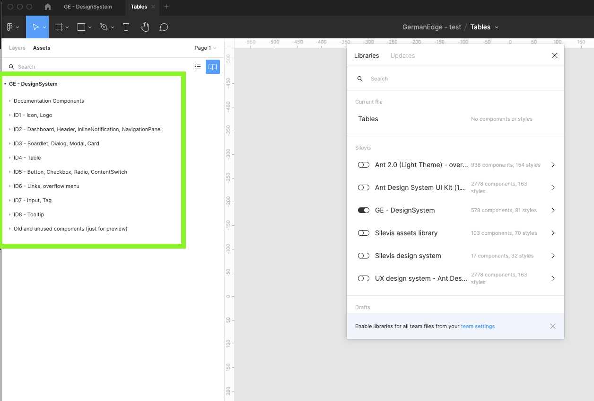Screen dimensions: 594x401
Task: Switch to the Layers tab
Action: point(17,48)
